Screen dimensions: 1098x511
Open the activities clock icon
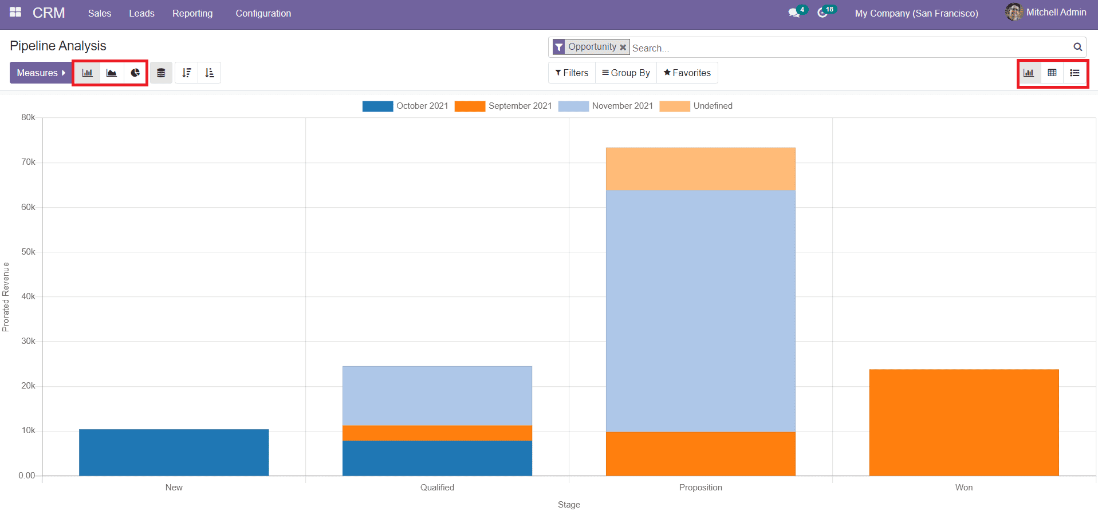click(822, 13)
